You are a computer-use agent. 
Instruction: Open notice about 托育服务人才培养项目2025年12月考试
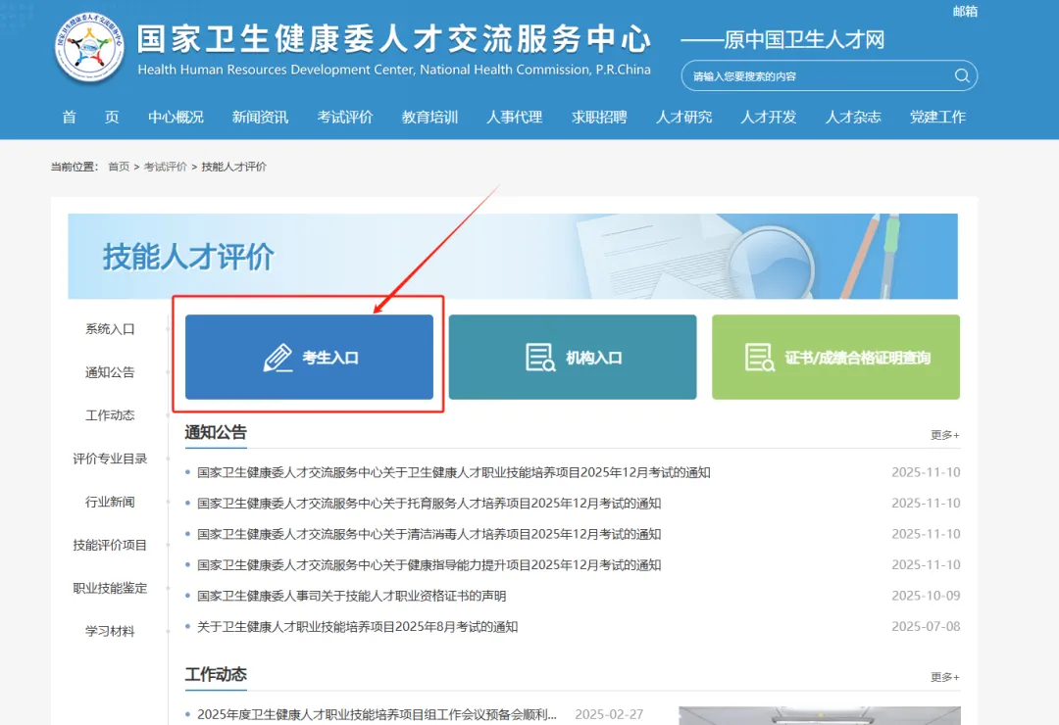(x=429, y=504)
